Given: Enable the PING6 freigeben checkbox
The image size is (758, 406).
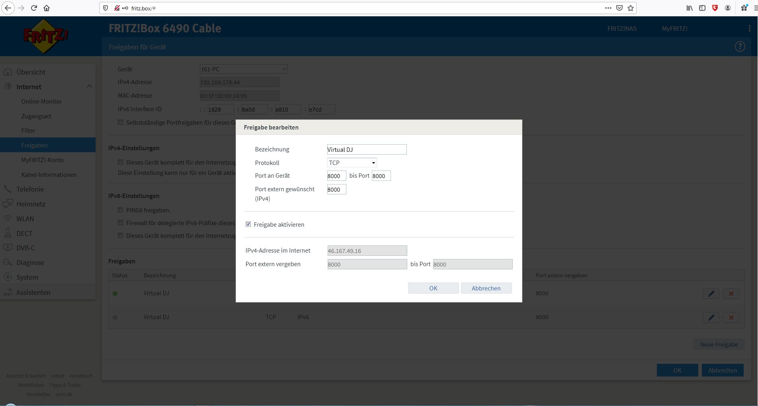Looking at the screenshot, I should point(120,210).
